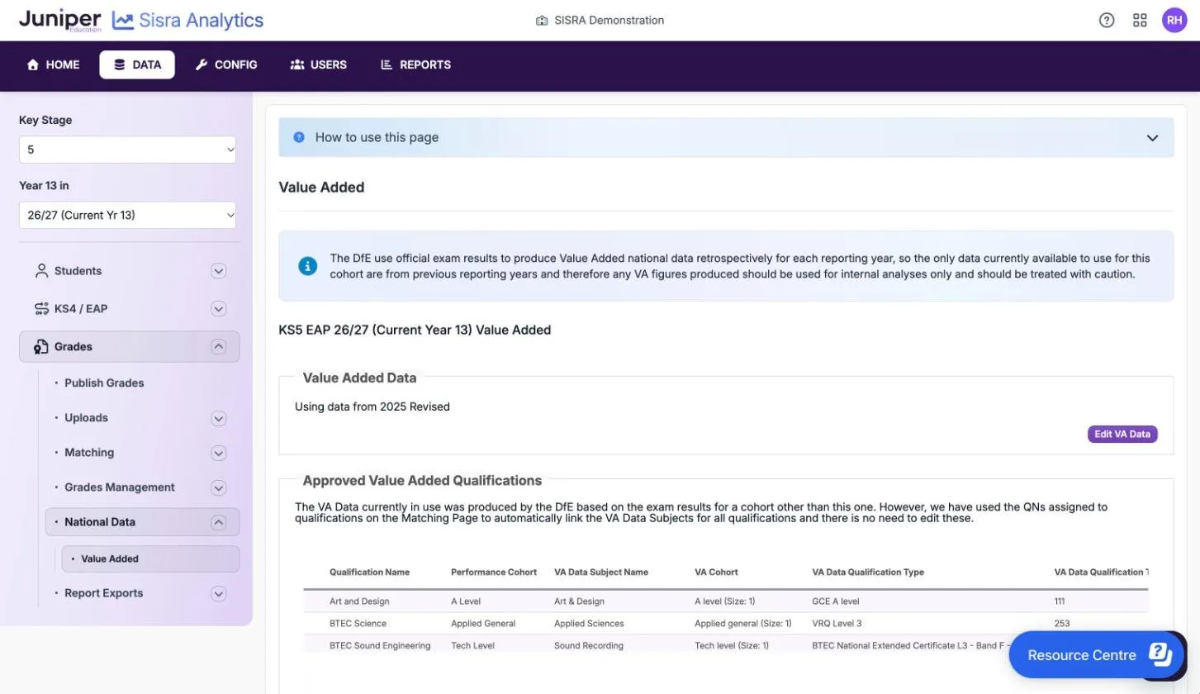The image size is (1200, 694).
Task: Click the Juniper Education logo
Action: click(x=59, y=20)
